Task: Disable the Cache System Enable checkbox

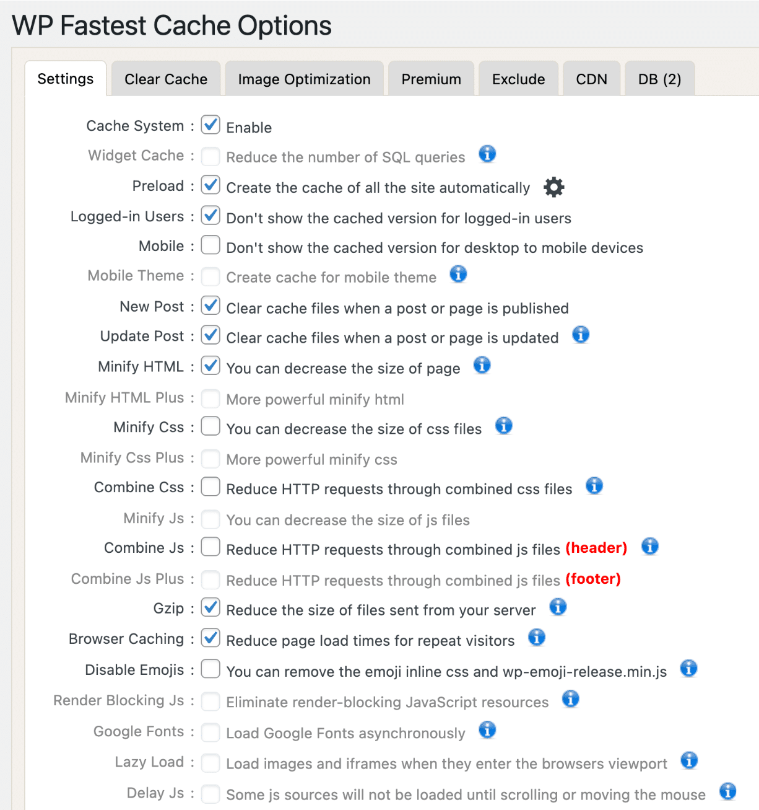Action: (x=210, y=125)
